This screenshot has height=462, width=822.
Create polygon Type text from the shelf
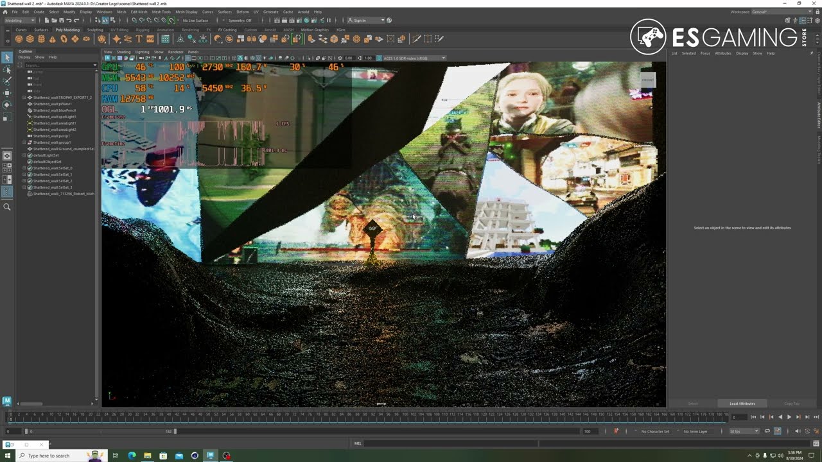[x=139, y=39]
